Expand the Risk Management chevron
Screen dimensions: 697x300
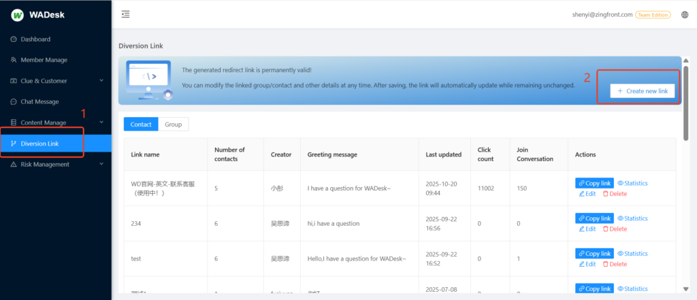[x=101, y=165]
